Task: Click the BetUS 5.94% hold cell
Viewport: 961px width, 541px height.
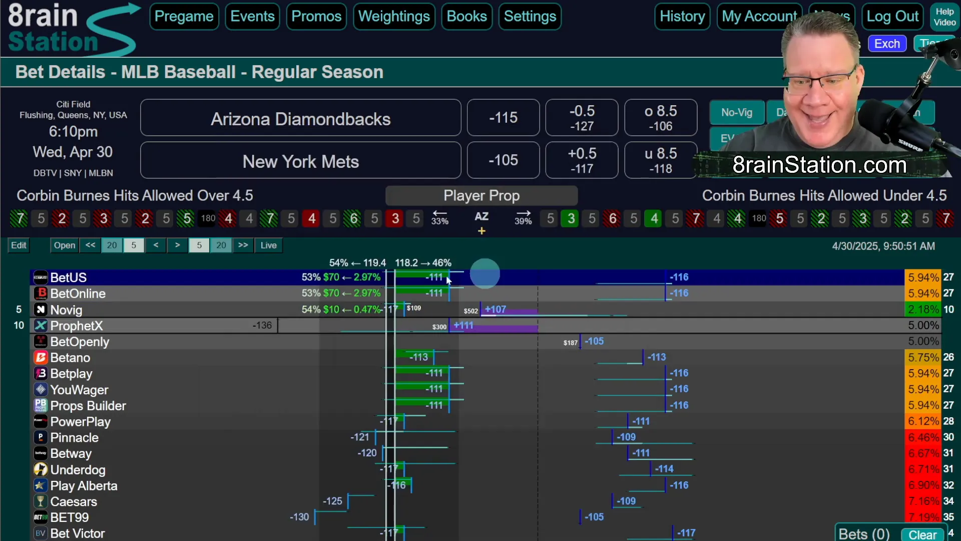Action: pos(923,278)
